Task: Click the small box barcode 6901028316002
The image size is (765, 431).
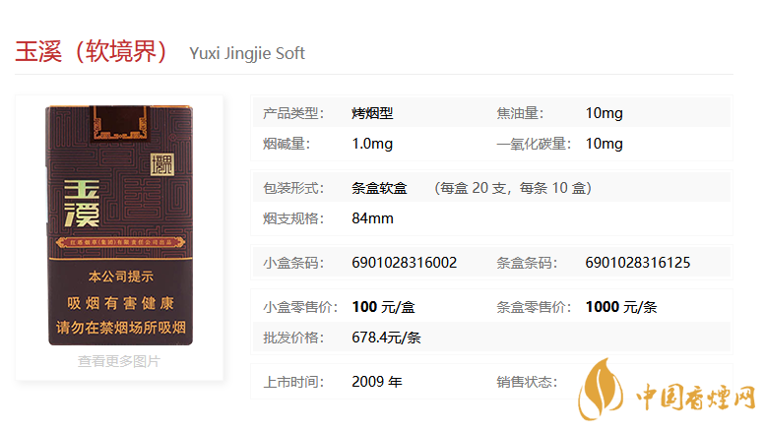Action: tap(405, 263)
